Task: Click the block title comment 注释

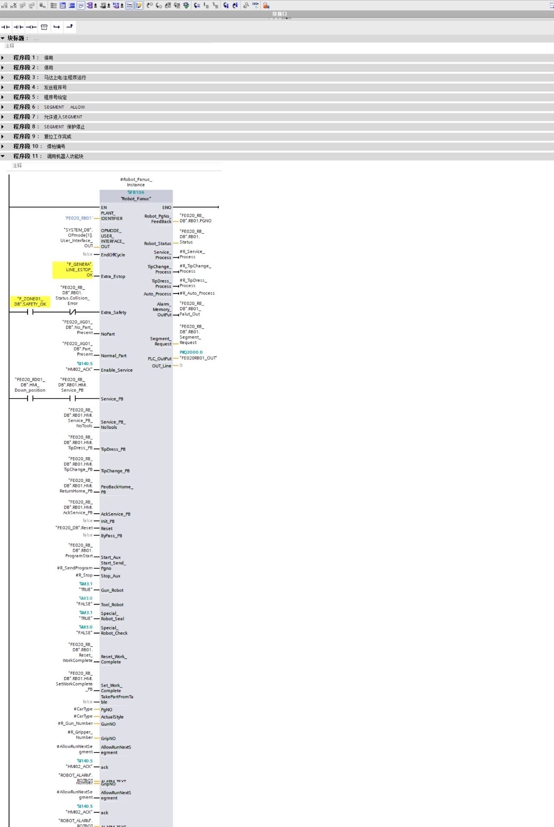Action: [x=9, y=46]
